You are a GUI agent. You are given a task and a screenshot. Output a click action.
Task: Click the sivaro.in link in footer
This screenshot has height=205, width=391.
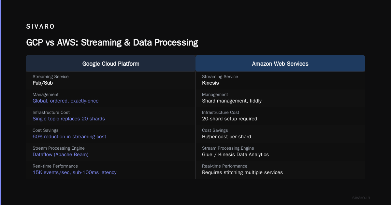361,198
